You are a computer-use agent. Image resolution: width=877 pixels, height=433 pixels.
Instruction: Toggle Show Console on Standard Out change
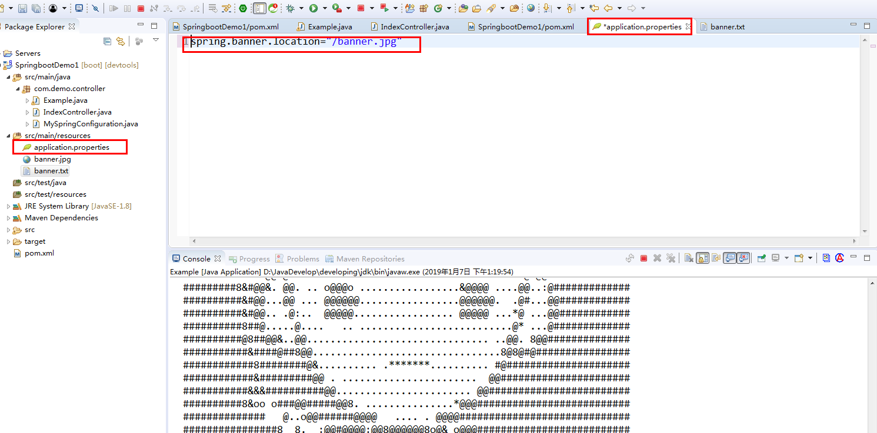(729, 258)
